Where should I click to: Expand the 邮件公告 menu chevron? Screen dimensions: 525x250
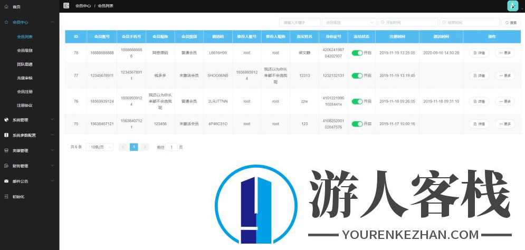tap(52, 181)
